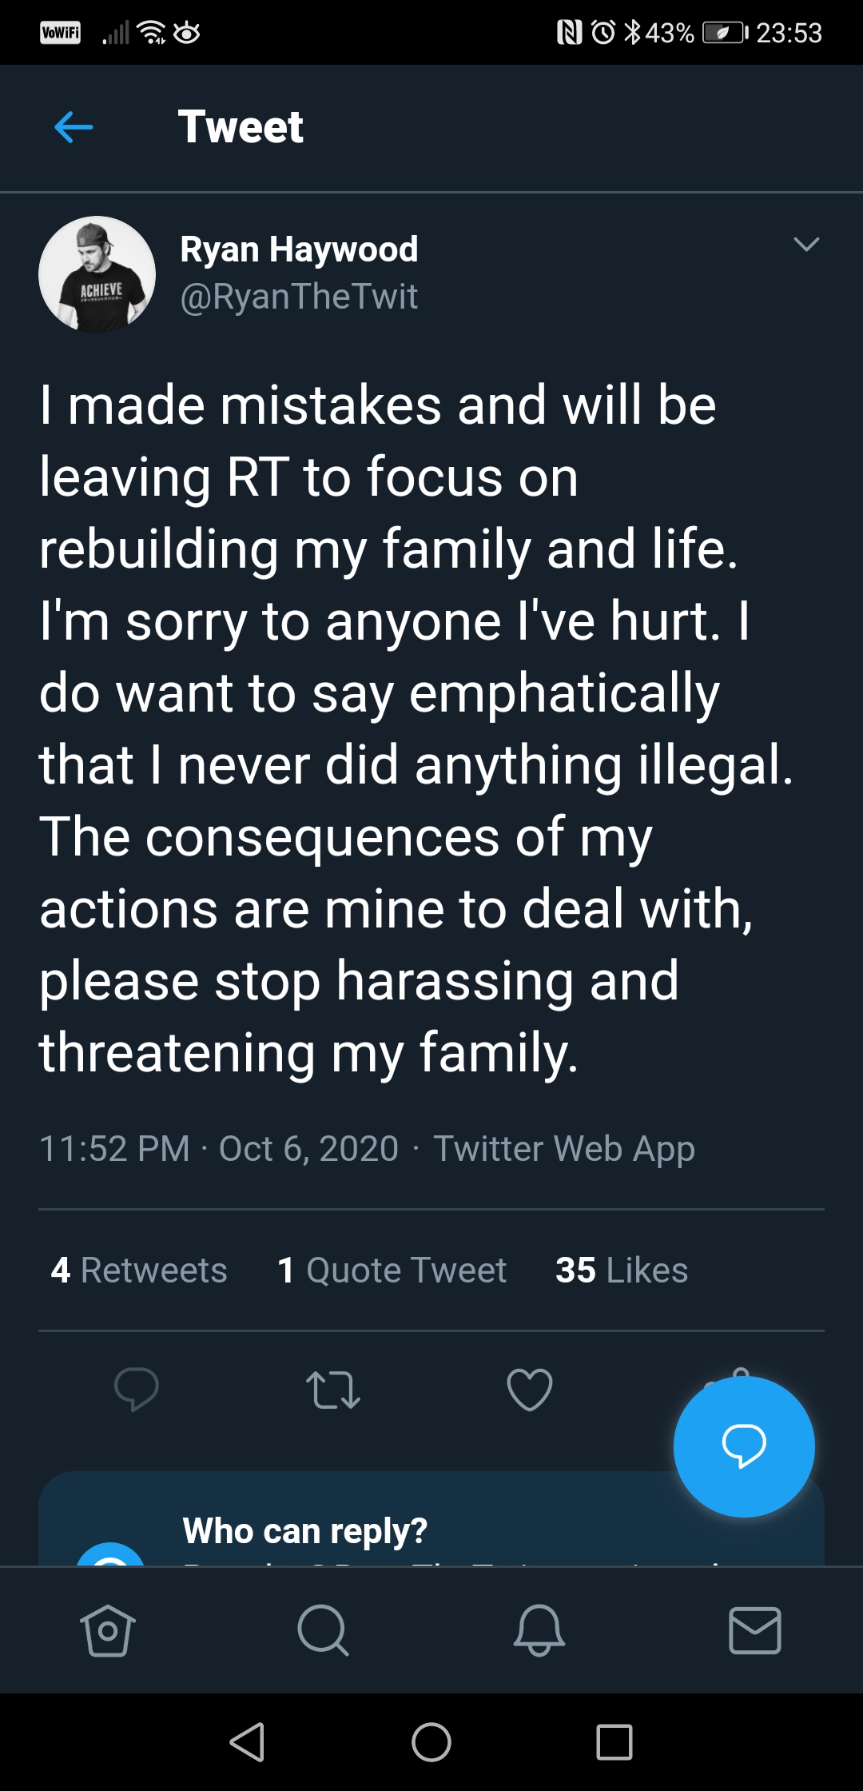This screenshot has height=1791, width=863.
Task: Tap the Who can reply? banner
Action: [x=431, y=1518]
